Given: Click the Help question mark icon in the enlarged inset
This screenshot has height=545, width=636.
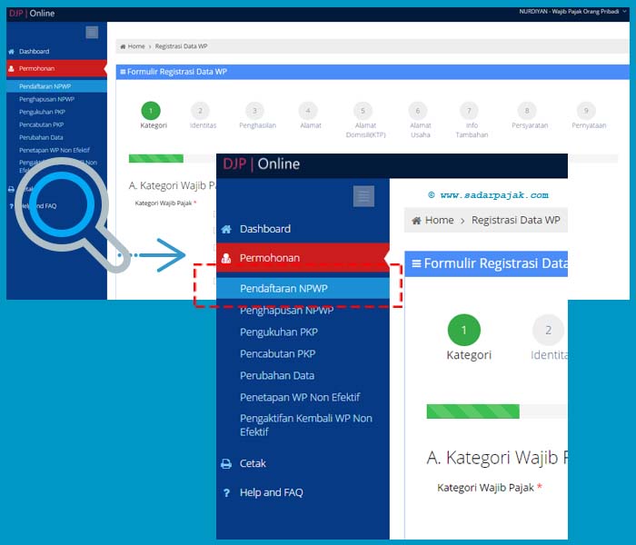Looking at the screenshot, I should 226,492.
